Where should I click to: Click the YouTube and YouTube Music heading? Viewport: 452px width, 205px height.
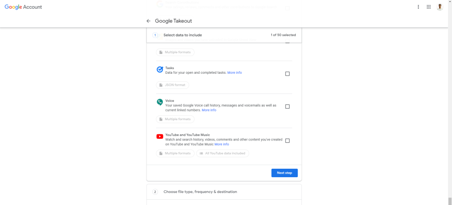(188, 135)
